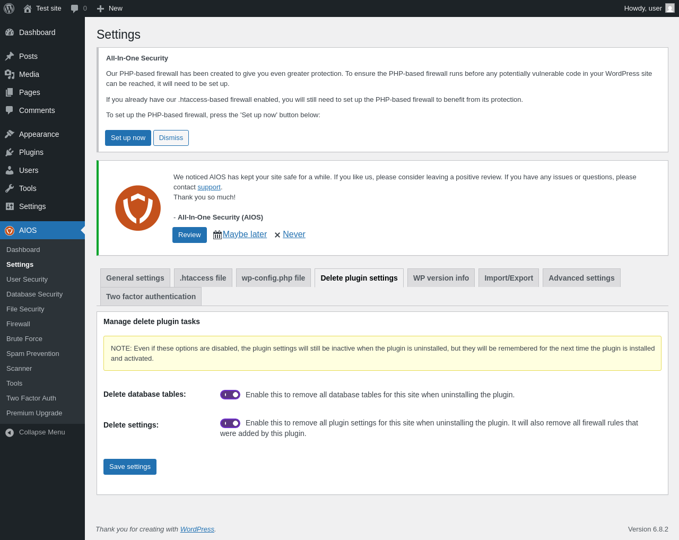Open the comments bubble icon in admin bar
This screenshot has height=540, width=679.
(x=75, y=8)
